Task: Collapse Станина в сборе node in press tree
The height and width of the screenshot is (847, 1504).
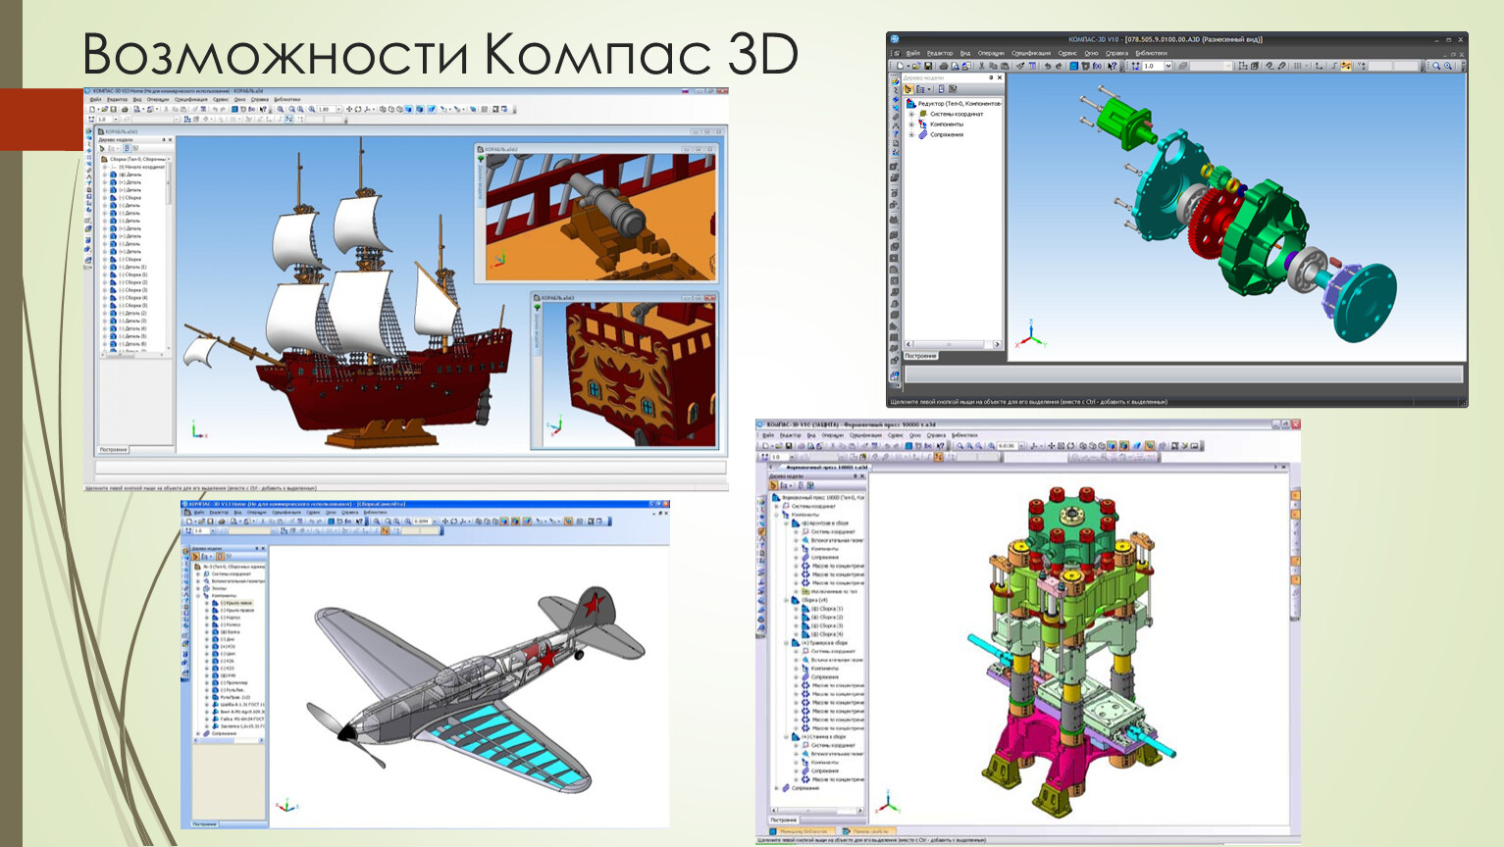Action: coord(786,737)
